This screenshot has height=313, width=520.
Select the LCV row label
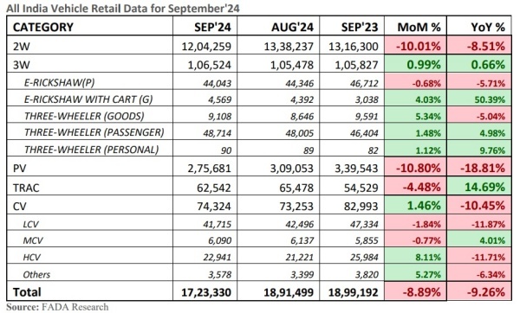pyautogui.click(x=30, y=224)
